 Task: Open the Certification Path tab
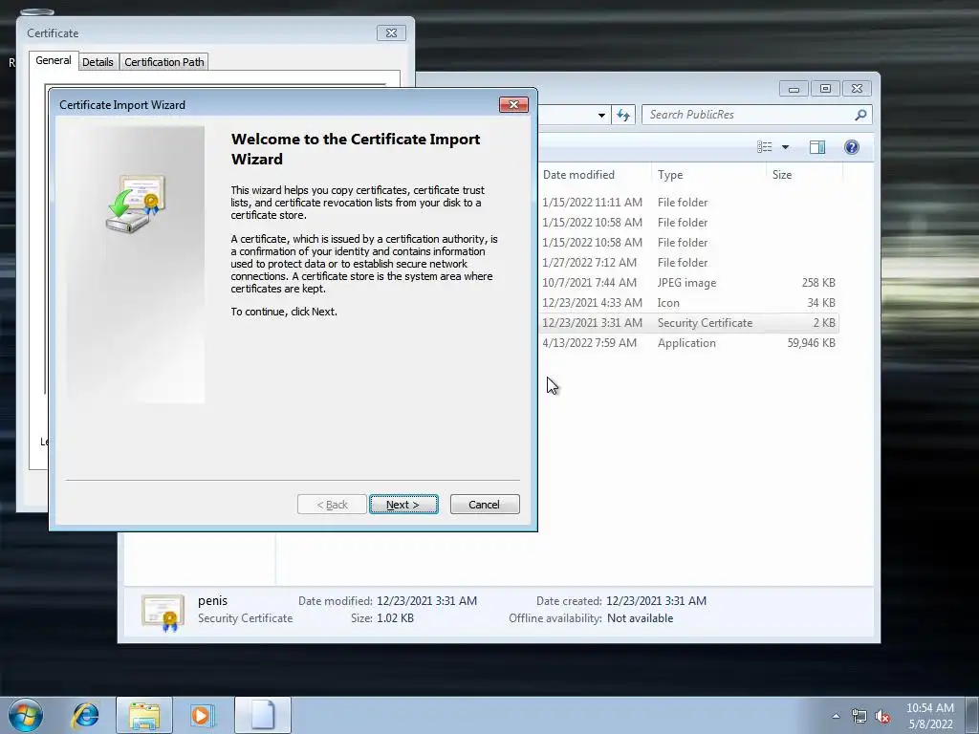pos(164,62)
